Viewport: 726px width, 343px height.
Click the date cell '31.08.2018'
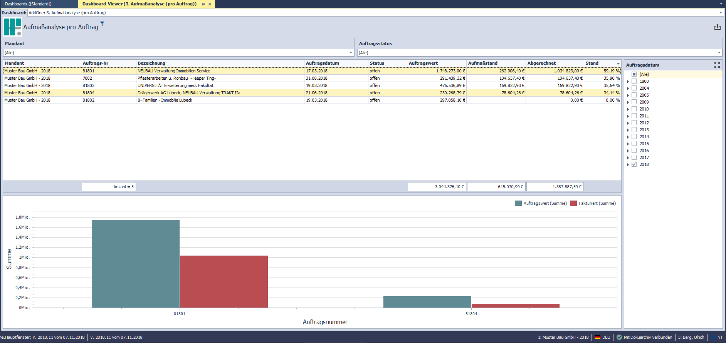[336, 78]
